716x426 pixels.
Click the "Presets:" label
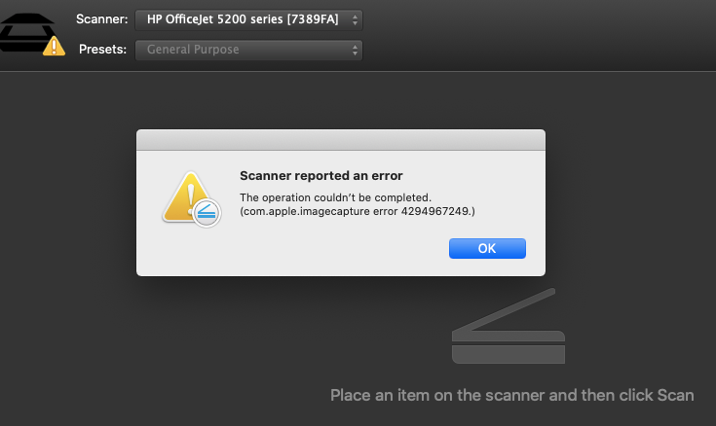point(102,49)
